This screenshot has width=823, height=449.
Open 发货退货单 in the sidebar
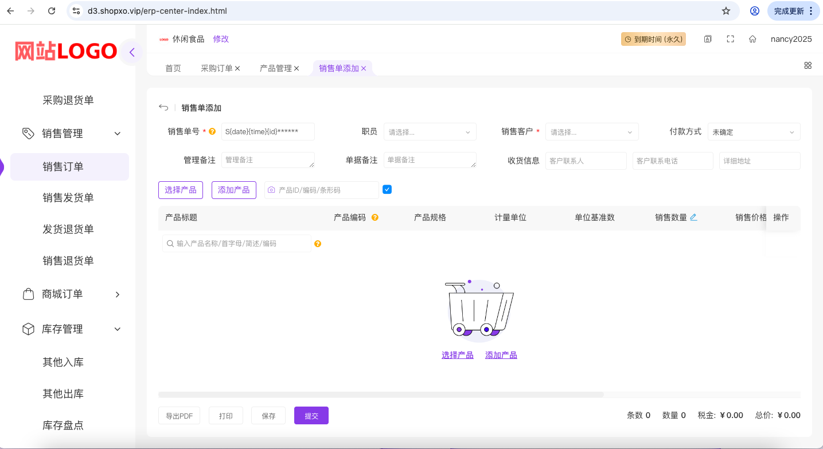click(x=68, y=229)
